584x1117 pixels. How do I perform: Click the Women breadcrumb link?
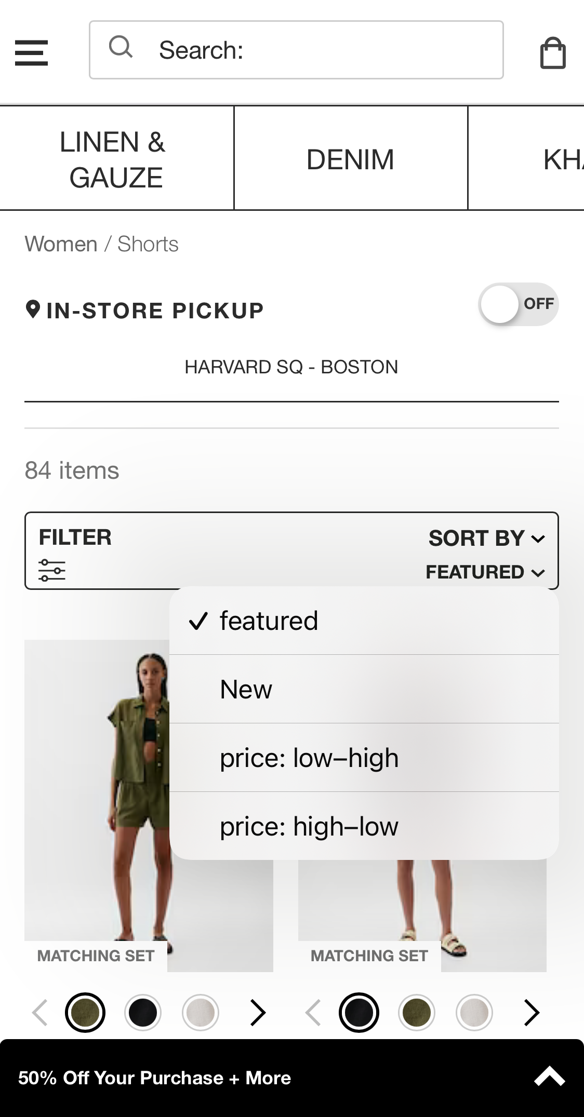[x=61, y=244]
